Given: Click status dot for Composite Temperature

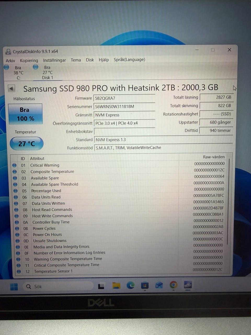Looking at the screenshot, I should coord(15,172).
